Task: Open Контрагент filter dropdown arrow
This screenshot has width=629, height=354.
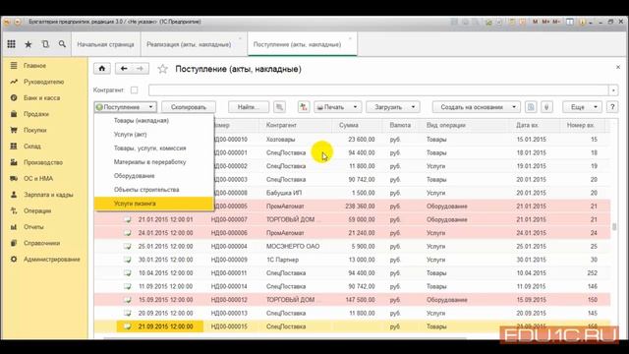Action: pos(613,89)
